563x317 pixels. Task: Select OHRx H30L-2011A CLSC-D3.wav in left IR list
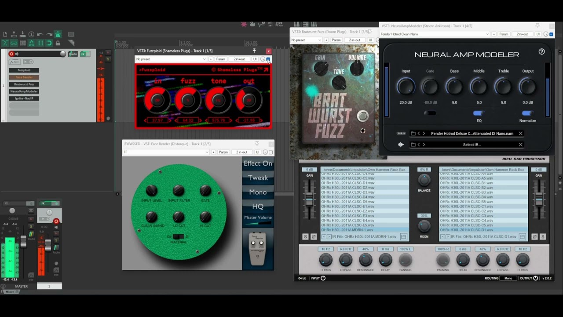click(365, 192)
